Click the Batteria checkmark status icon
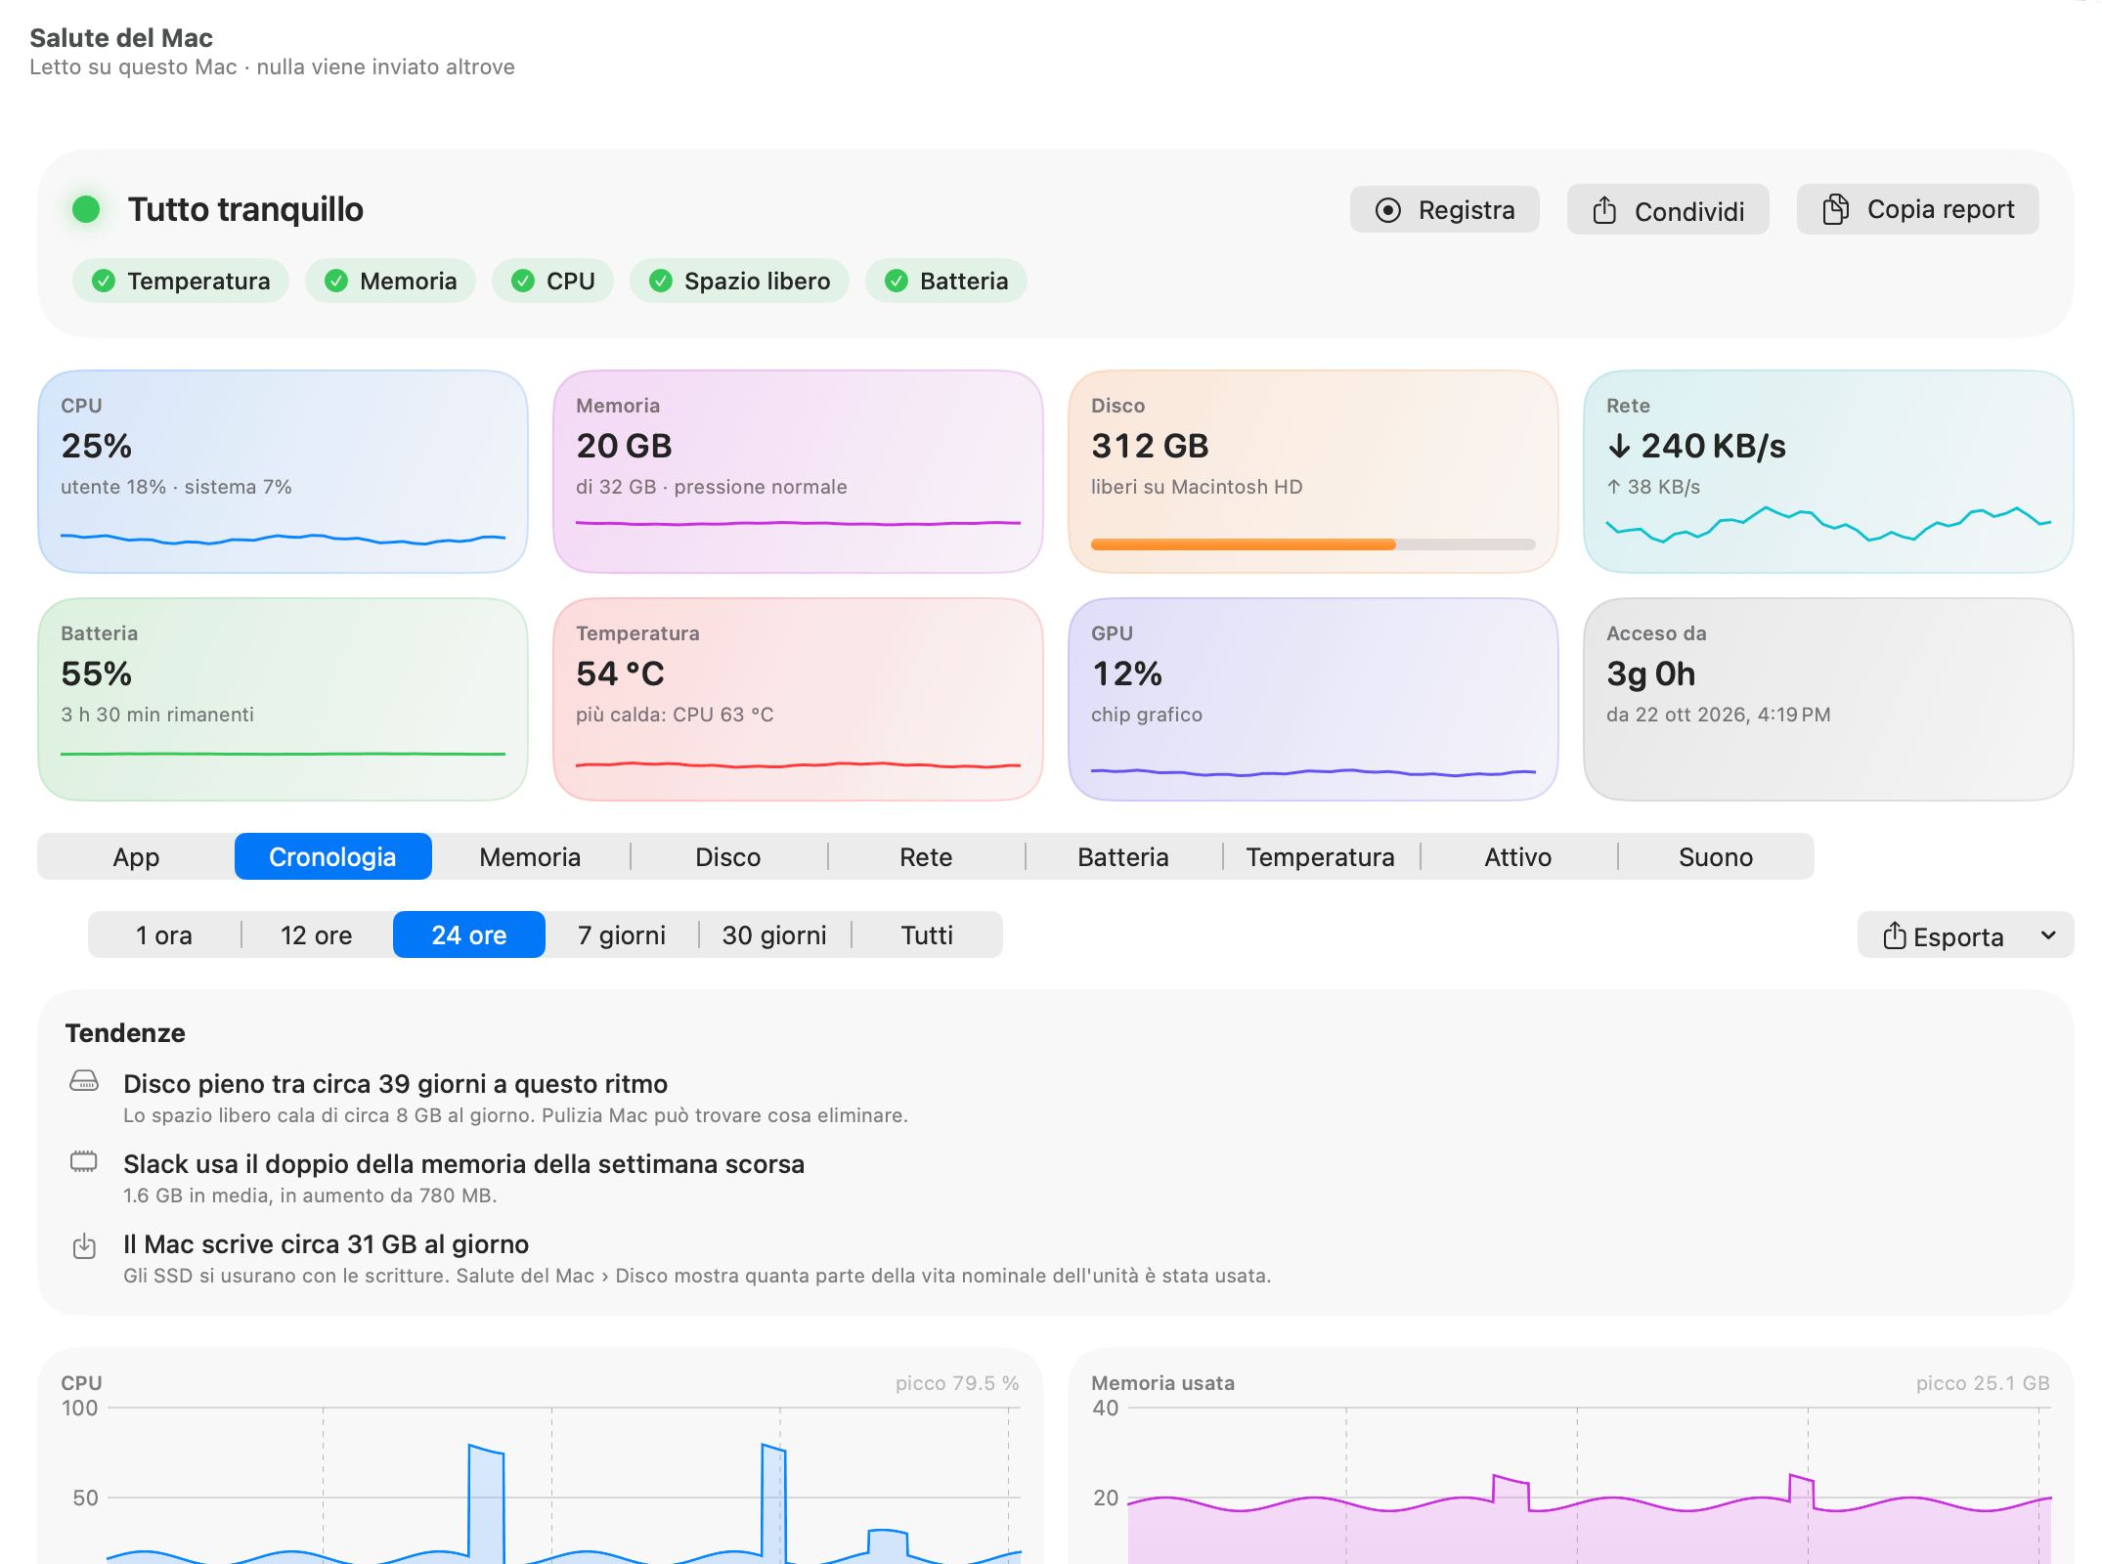2102x1564 pixels. point(897,282)
